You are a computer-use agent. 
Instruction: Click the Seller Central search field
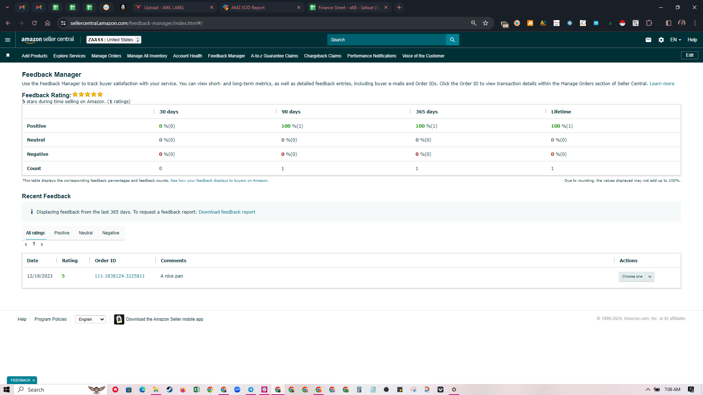387,40
